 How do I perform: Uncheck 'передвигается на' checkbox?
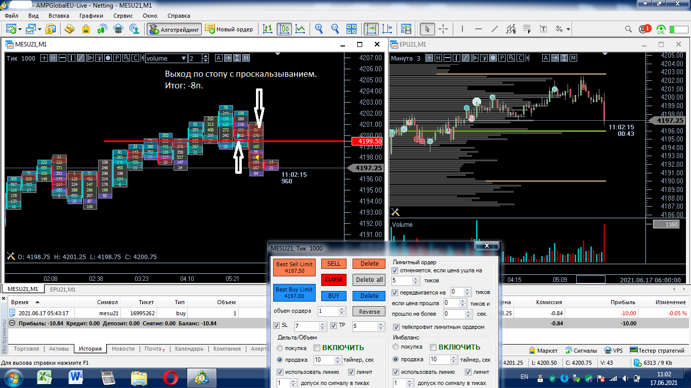[x=395, y=293]
